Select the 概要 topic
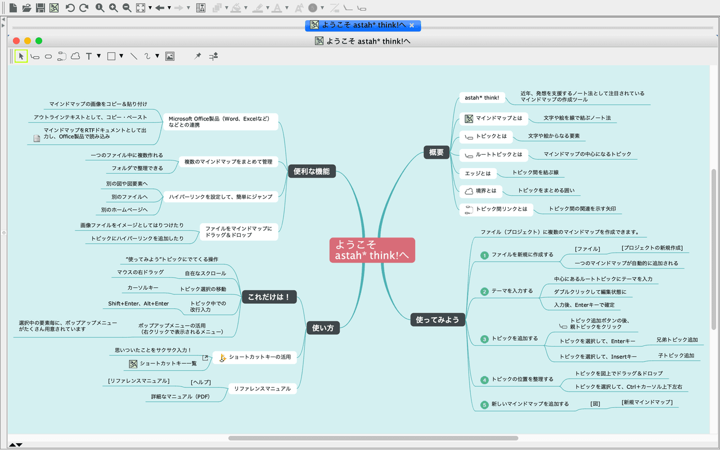720x450 pixels. click(436, 152)
